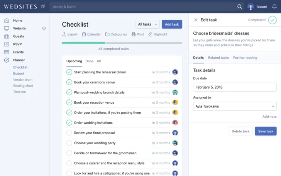Click the Due date input field
Image resolution: width=281 pixels, height=176 pixels.
click(x=235, y=87)
